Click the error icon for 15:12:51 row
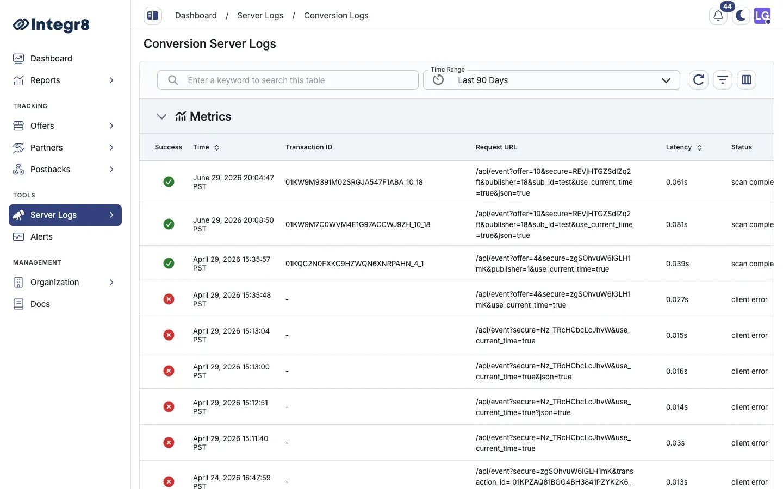Image resolution: width=783 pixels, height=489 pixels. (169, 406)
